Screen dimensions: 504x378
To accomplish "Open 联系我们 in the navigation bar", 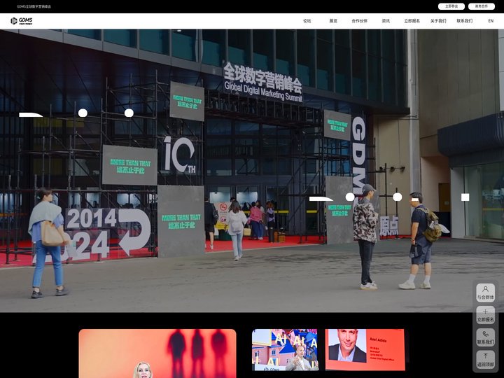I will tap(465, 21).
